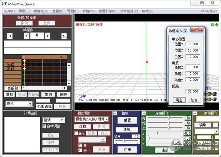Open the 物理引擎(P) menu

click(x=107, y=11)
